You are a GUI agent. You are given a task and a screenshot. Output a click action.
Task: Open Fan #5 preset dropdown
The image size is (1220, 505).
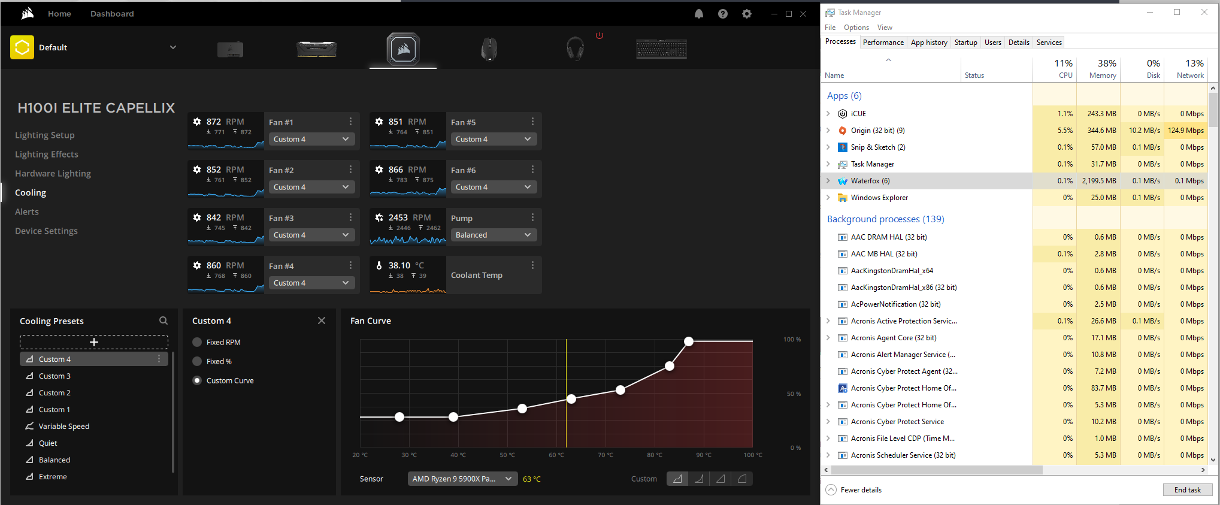click(x=494, y=139)
